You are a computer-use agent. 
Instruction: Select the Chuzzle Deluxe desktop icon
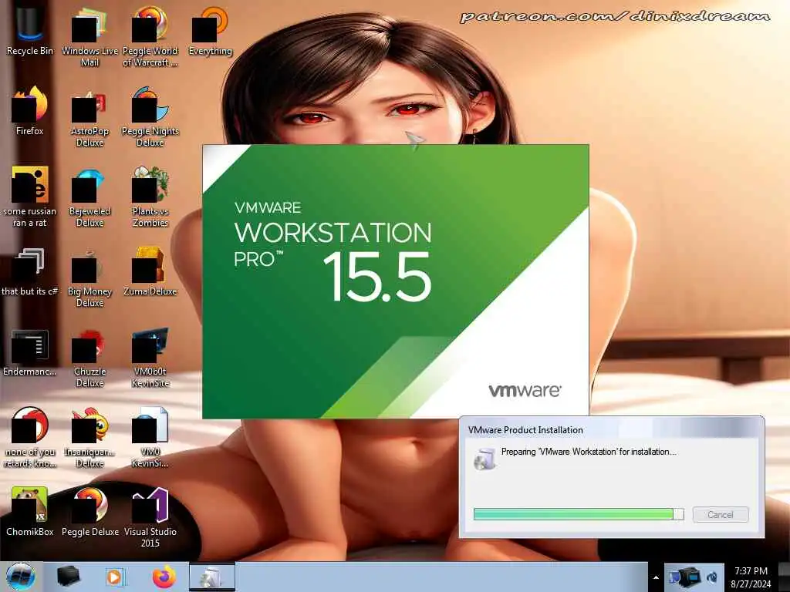[x=89, y=358]
